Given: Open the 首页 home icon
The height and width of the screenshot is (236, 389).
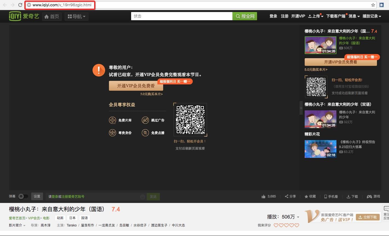Looking at the screenshot, I should click(52, 16).
